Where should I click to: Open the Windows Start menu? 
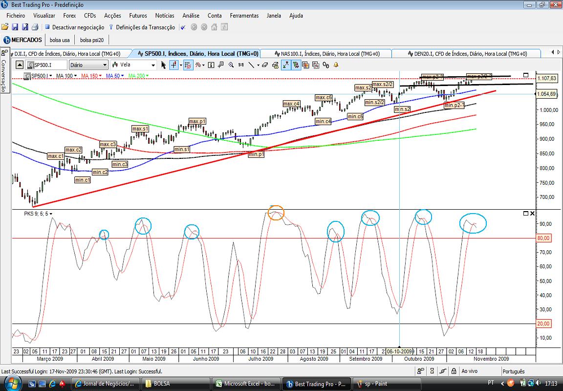tap(12, 383)
